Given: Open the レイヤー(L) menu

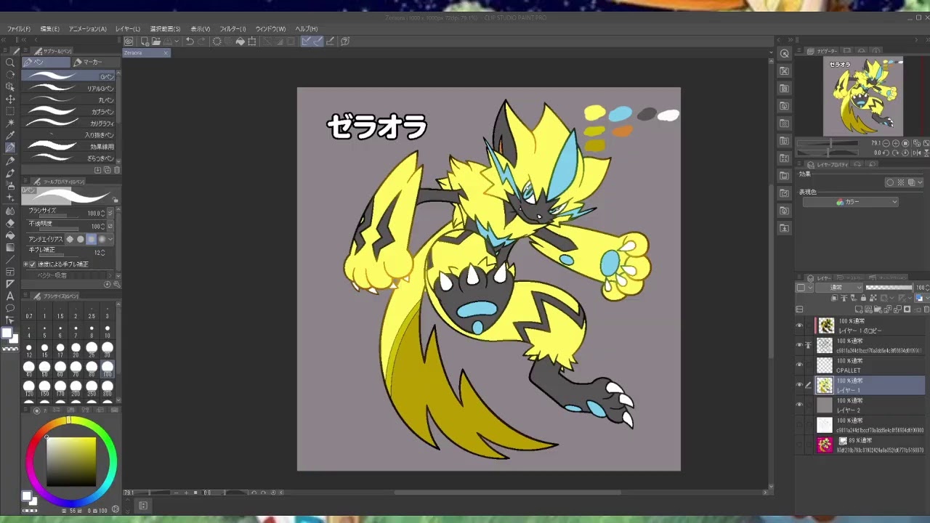Looking at the screenshot, I should (x=128, y=29).
